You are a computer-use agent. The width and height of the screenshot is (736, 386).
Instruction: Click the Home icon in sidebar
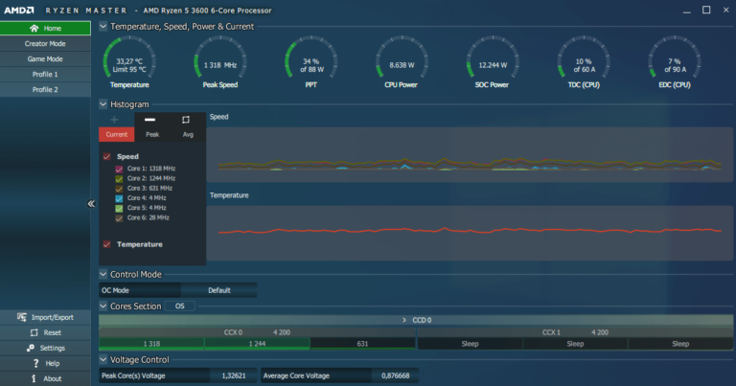click(34, 29)
